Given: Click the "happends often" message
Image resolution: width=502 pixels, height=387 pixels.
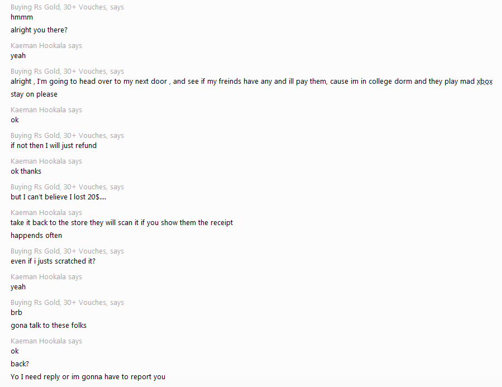Looking at the screenshot, I should (36, 236).
